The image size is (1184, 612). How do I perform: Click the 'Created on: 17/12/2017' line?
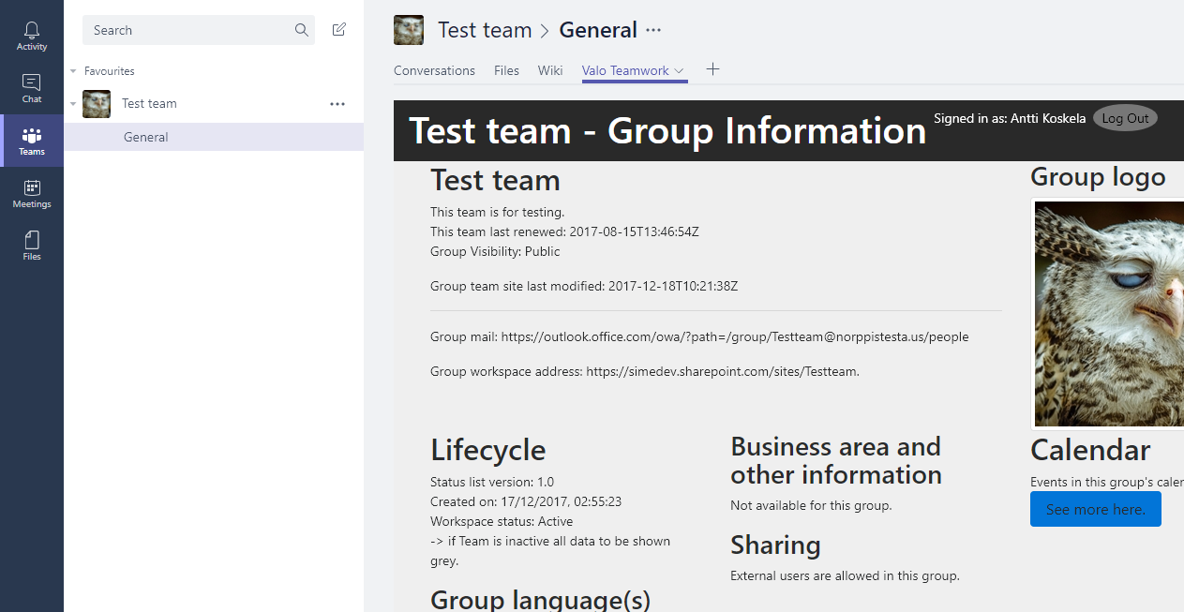526,501
